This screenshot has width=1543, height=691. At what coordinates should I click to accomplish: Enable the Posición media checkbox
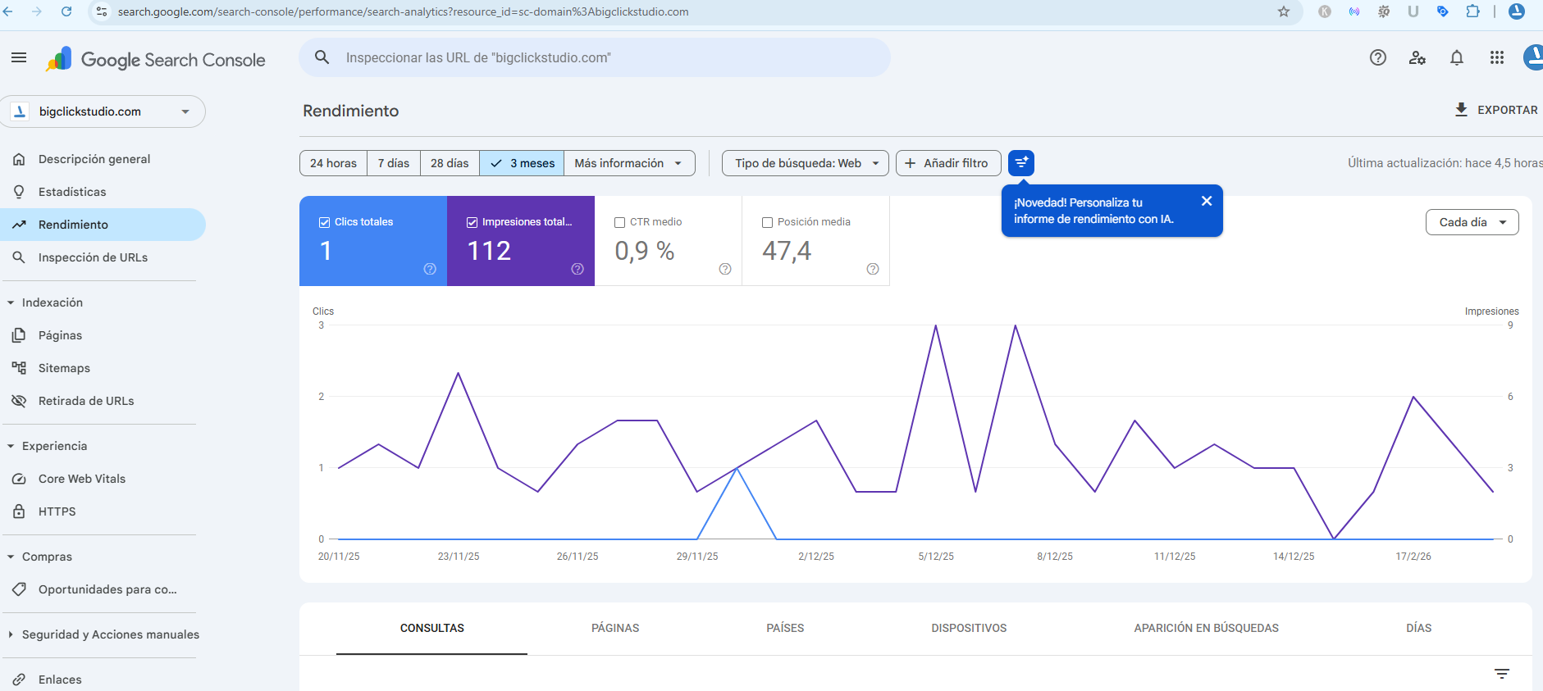click(768, 222)
